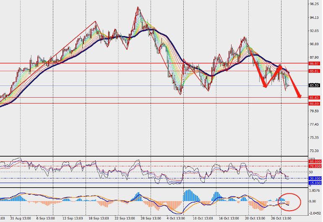Click the 96.25 price axis label
This screenshot has width=323, height=222.
click(x=314, y=4)
